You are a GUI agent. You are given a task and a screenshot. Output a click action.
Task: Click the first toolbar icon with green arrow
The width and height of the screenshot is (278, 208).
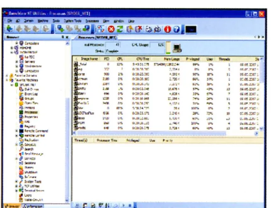tap(10, 29)
